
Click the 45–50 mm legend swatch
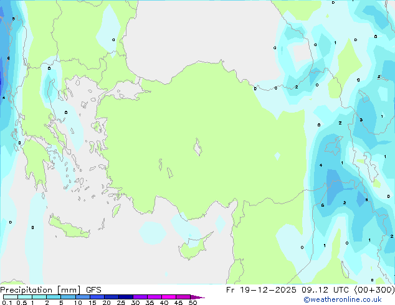(x=183, y=297)
